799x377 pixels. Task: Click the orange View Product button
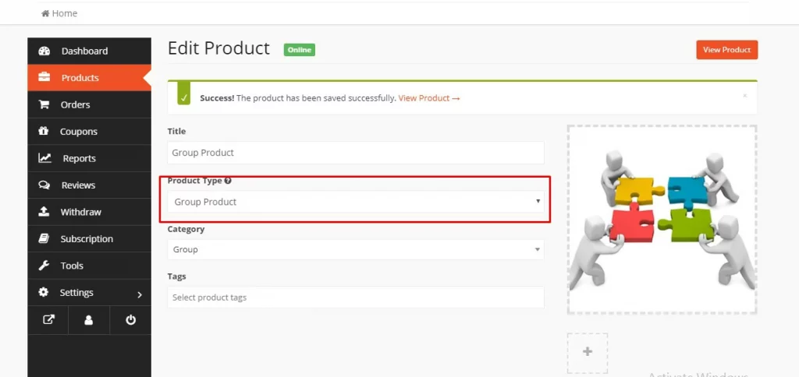pyautogui.click(x=726, y=50)
